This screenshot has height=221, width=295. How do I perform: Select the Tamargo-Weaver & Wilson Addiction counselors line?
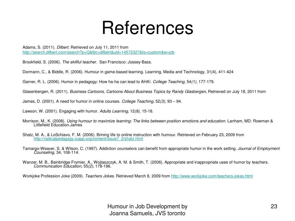point(151,148)
